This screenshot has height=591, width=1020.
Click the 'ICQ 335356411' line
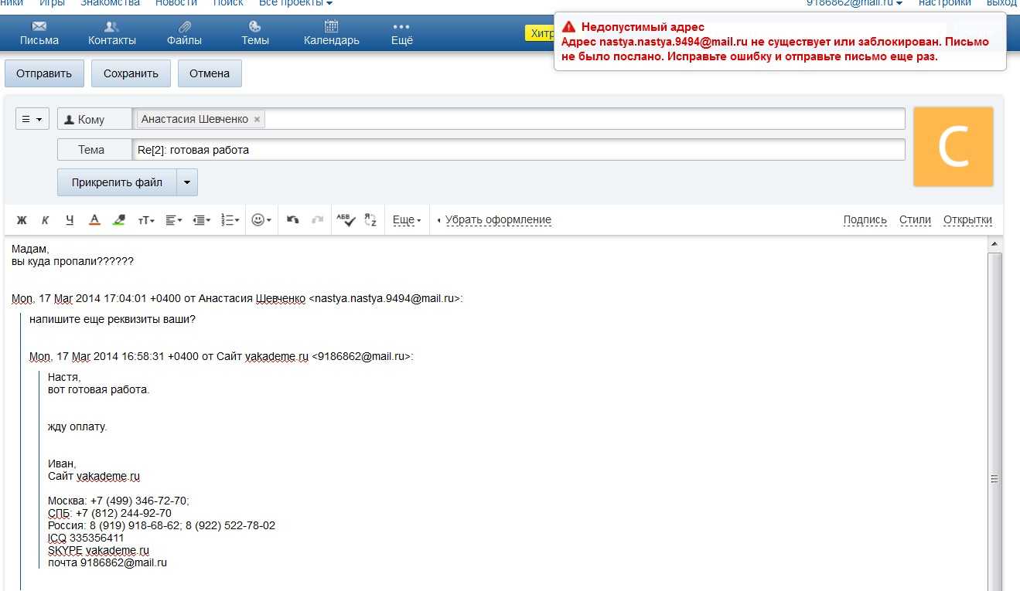click(86, 538)
